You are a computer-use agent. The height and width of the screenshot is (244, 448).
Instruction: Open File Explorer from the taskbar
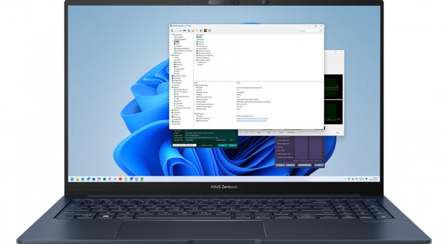(78, 179)
